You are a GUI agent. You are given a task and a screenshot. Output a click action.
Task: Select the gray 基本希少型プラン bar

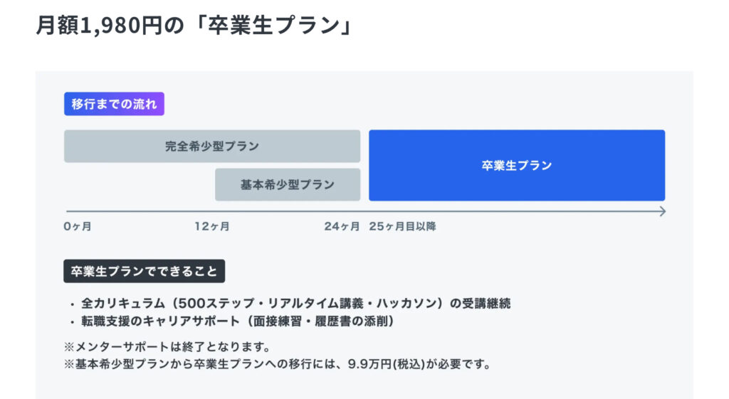click(288, 185)
